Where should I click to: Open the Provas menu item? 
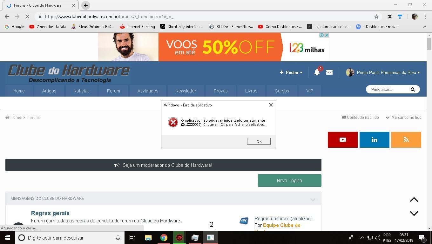click(x=221, y=91)
